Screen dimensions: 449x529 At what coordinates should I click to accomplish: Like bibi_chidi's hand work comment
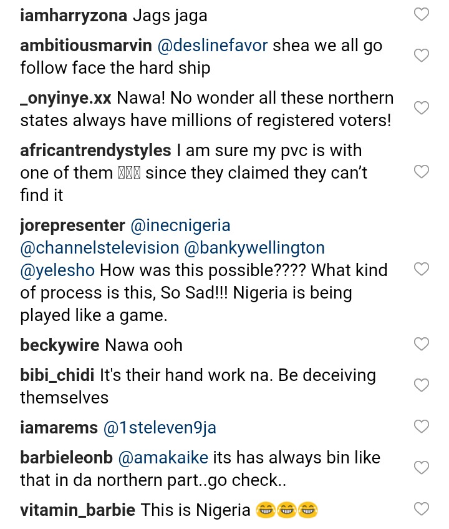(x=422, y=385)
